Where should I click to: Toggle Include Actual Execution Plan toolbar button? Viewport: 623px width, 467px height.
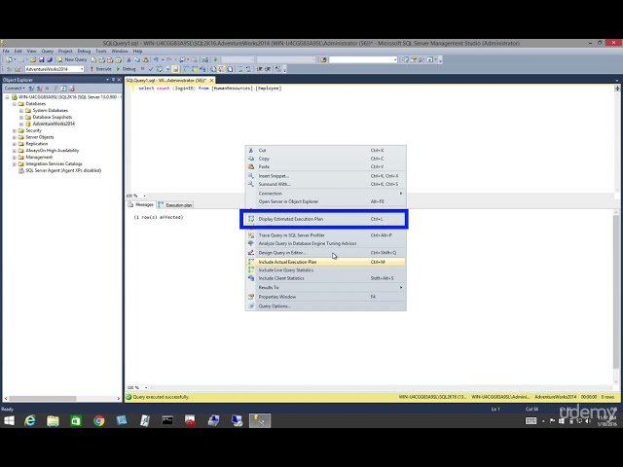tap(186, 69)
